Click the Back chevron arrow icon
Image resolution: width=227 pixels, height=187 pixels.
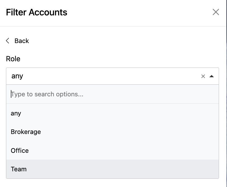(x=8, y=41)
